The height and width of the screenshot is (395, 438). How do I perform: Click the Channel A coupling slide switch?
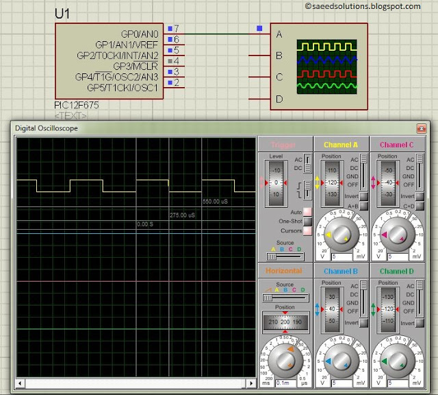point(363,172)
